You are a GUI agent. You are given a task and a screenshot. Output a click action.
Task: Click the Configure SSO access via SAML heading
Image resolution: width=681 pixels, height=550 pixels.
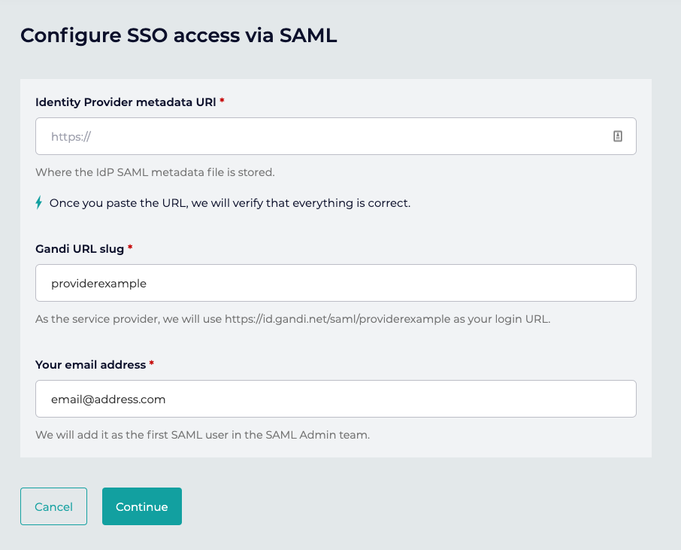(178, 35)
